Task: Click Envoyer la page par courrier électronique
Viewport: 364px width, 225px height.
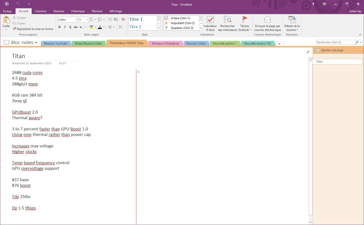Action: pyautogui.click(x=268, y=24)
